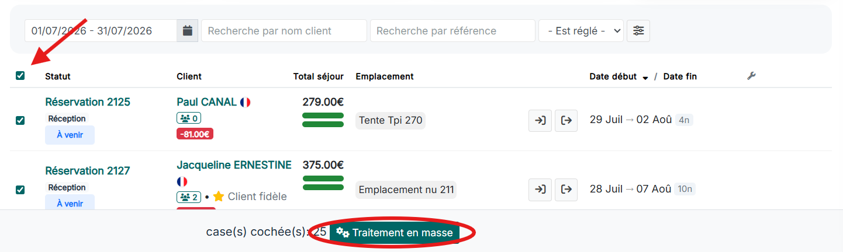Sort by Client column header
The width and height of the screenshot is (843, 252).
(189, 76)
